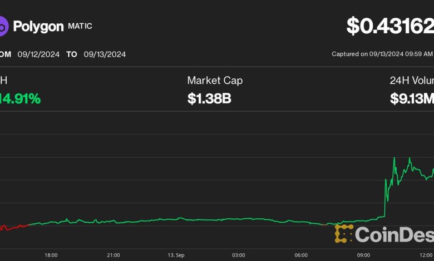Select the green 14.91% change value
The height and width of the screenshot is (261, 434).
21,99
